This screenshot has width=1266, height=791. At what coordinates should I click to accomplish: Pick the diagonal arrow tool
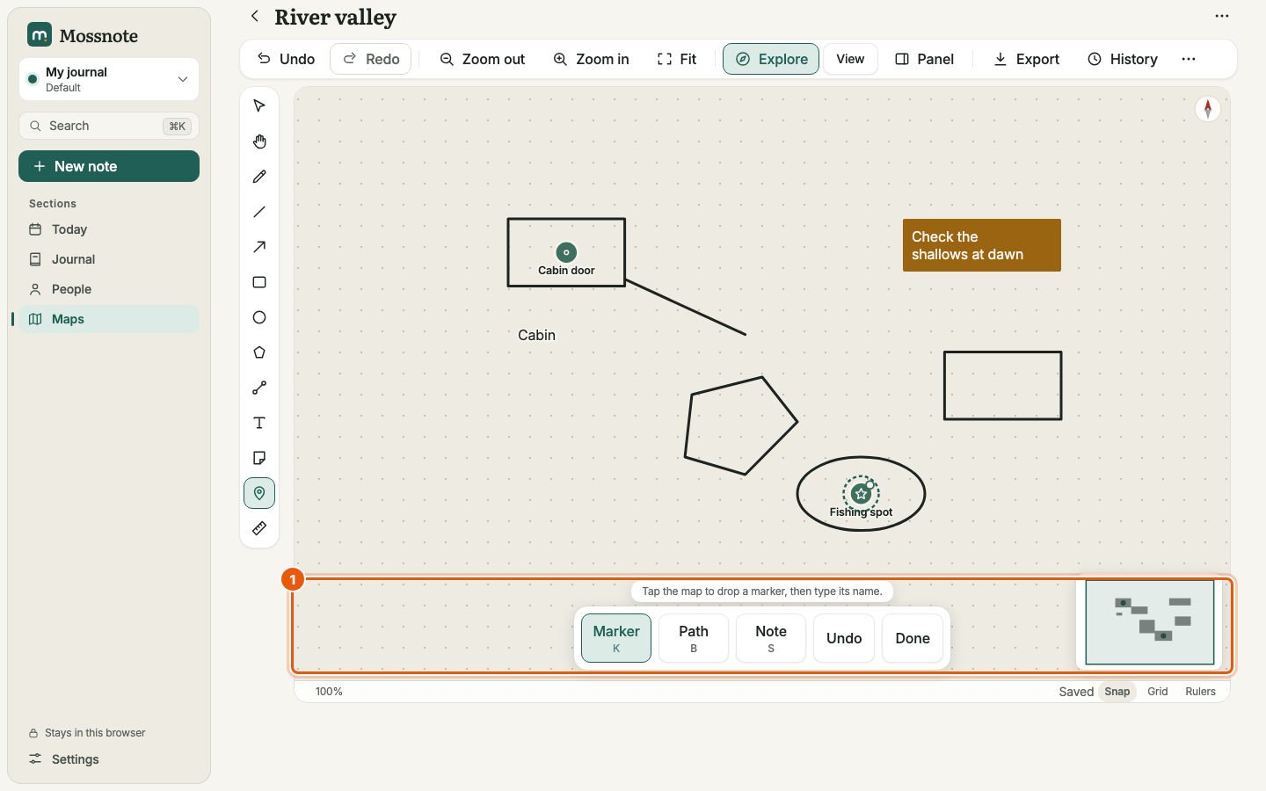click(x=259, y=247)
